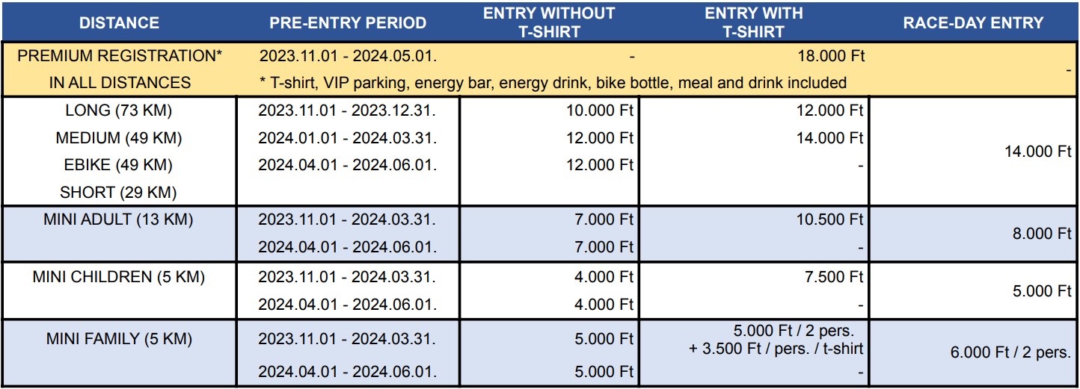Click the PREMIUM REGISTRATION* row label
This screenshot has height=389, width=1080.
pyautogui.click(x=120, y=56)
